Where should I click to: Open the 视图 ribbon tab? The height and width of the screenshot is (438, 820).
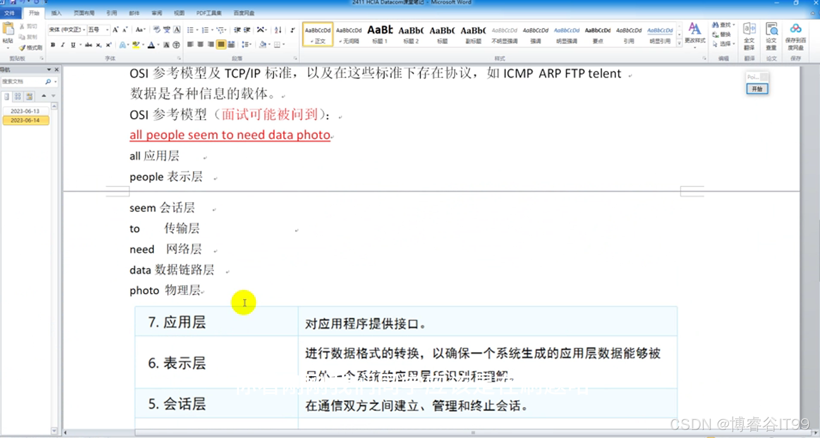pyautogui.click(x=179, y=13)
